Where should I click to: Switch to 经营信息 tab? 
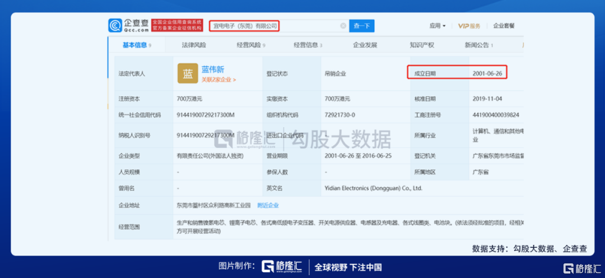(308, 45)
